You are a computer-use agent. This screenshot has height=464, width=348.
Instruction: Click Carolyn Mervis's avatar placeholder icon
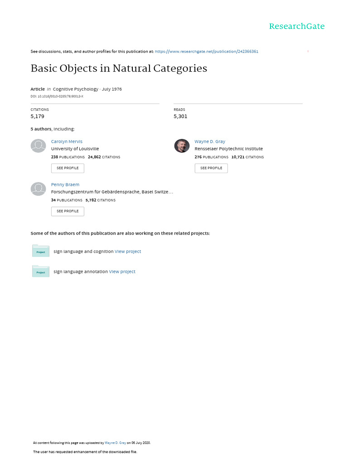click(38, 146)
